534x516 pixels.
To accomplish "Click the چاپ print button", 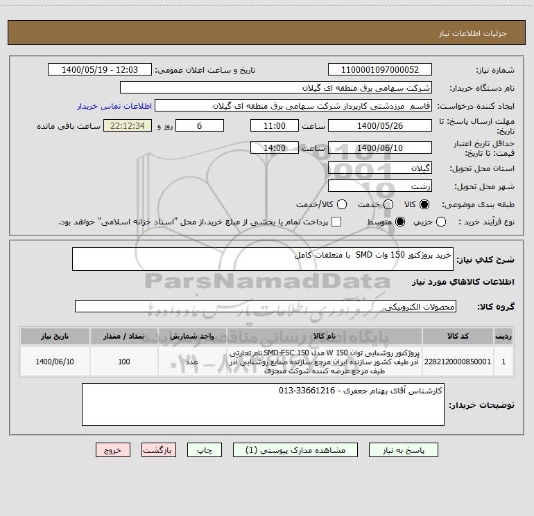I will tap(205, 450).
